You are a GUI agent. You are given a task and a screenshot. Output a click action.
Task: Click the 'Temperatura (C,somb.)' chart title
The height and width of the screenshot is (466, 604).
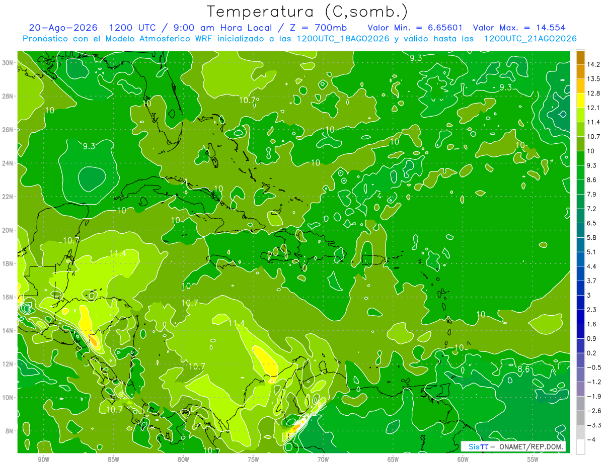[307, 12]
